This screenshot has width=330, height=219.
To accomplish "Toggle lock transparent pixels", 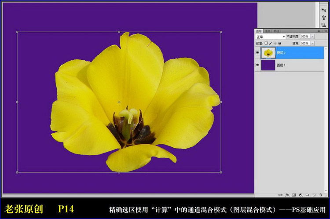I will (x=267, y=43).
